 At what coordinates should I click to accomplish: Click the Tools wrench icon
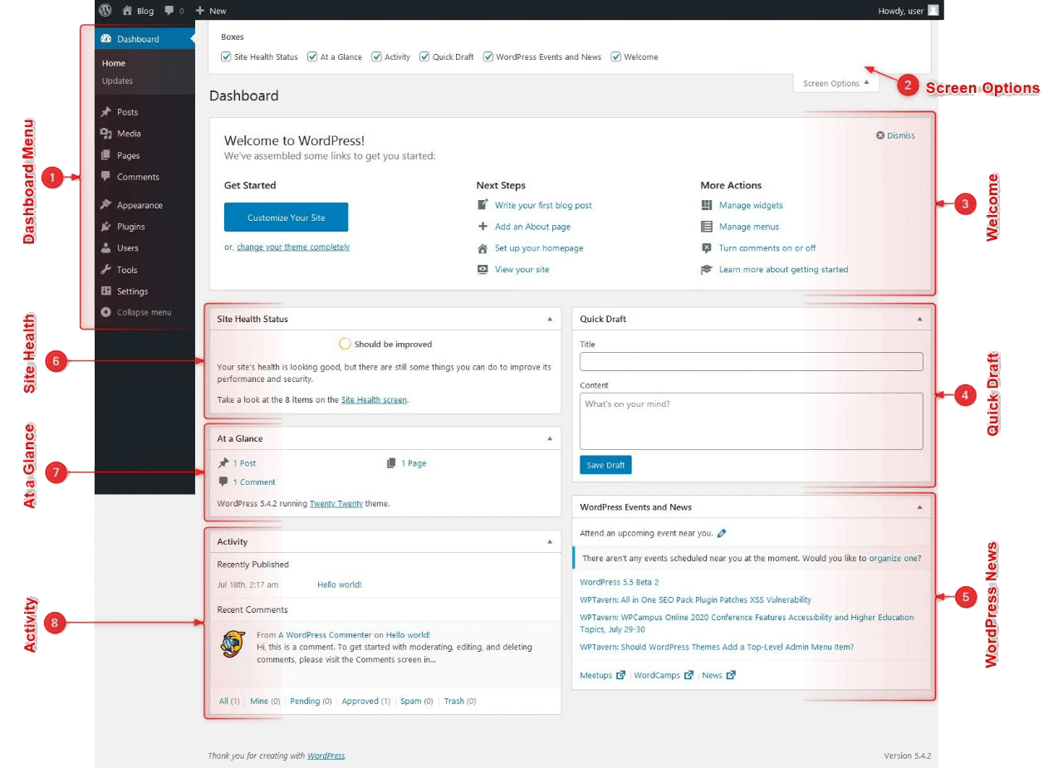(105, 270)
